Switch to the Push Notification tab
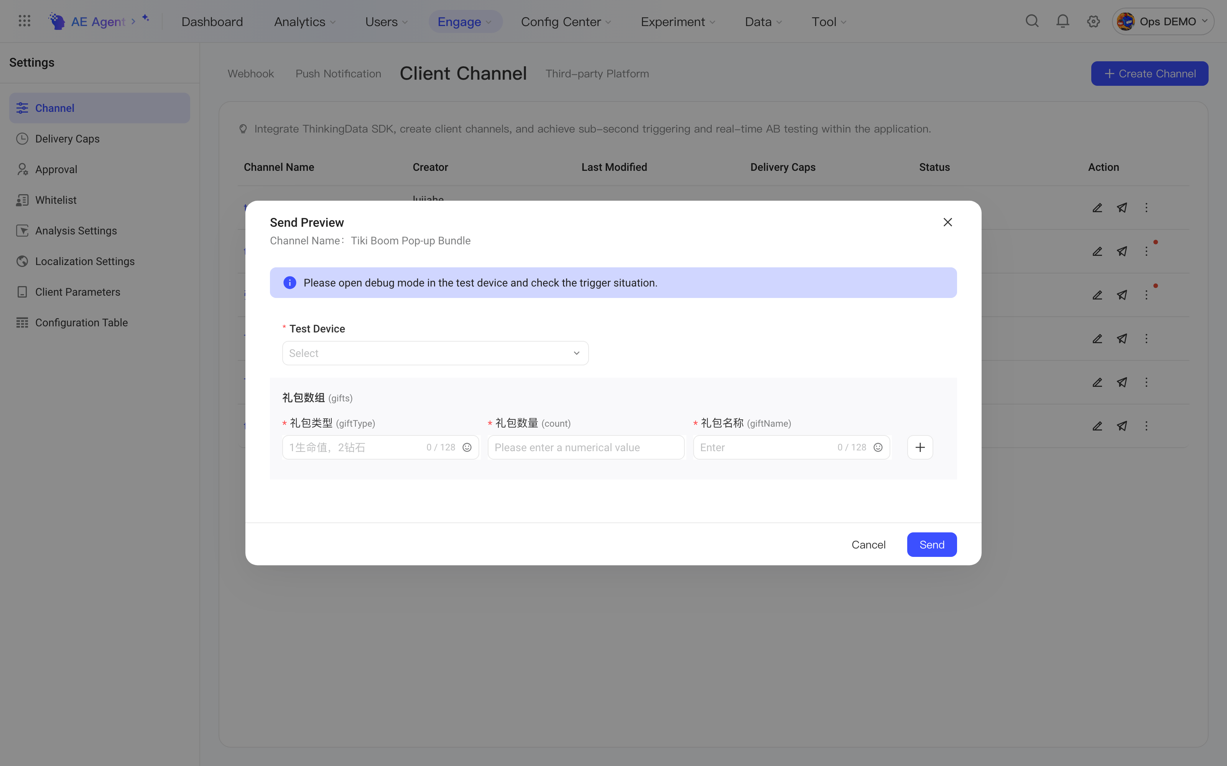 (338, 74)
